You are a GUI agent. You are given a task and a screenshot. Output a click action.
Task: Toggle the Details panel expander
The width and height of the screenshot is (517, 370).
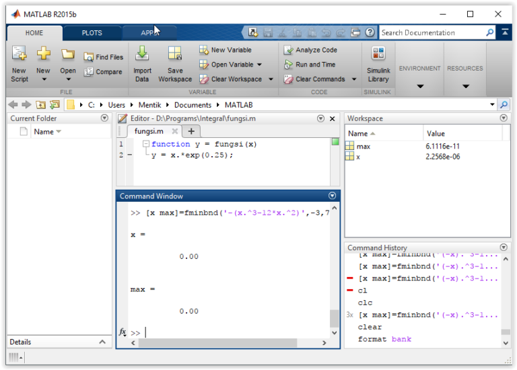(102, 342)
